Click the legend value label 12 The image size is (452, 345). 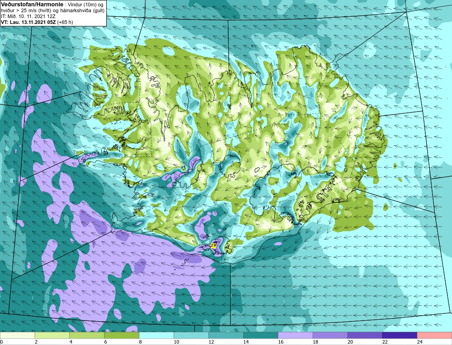[211, 342]
